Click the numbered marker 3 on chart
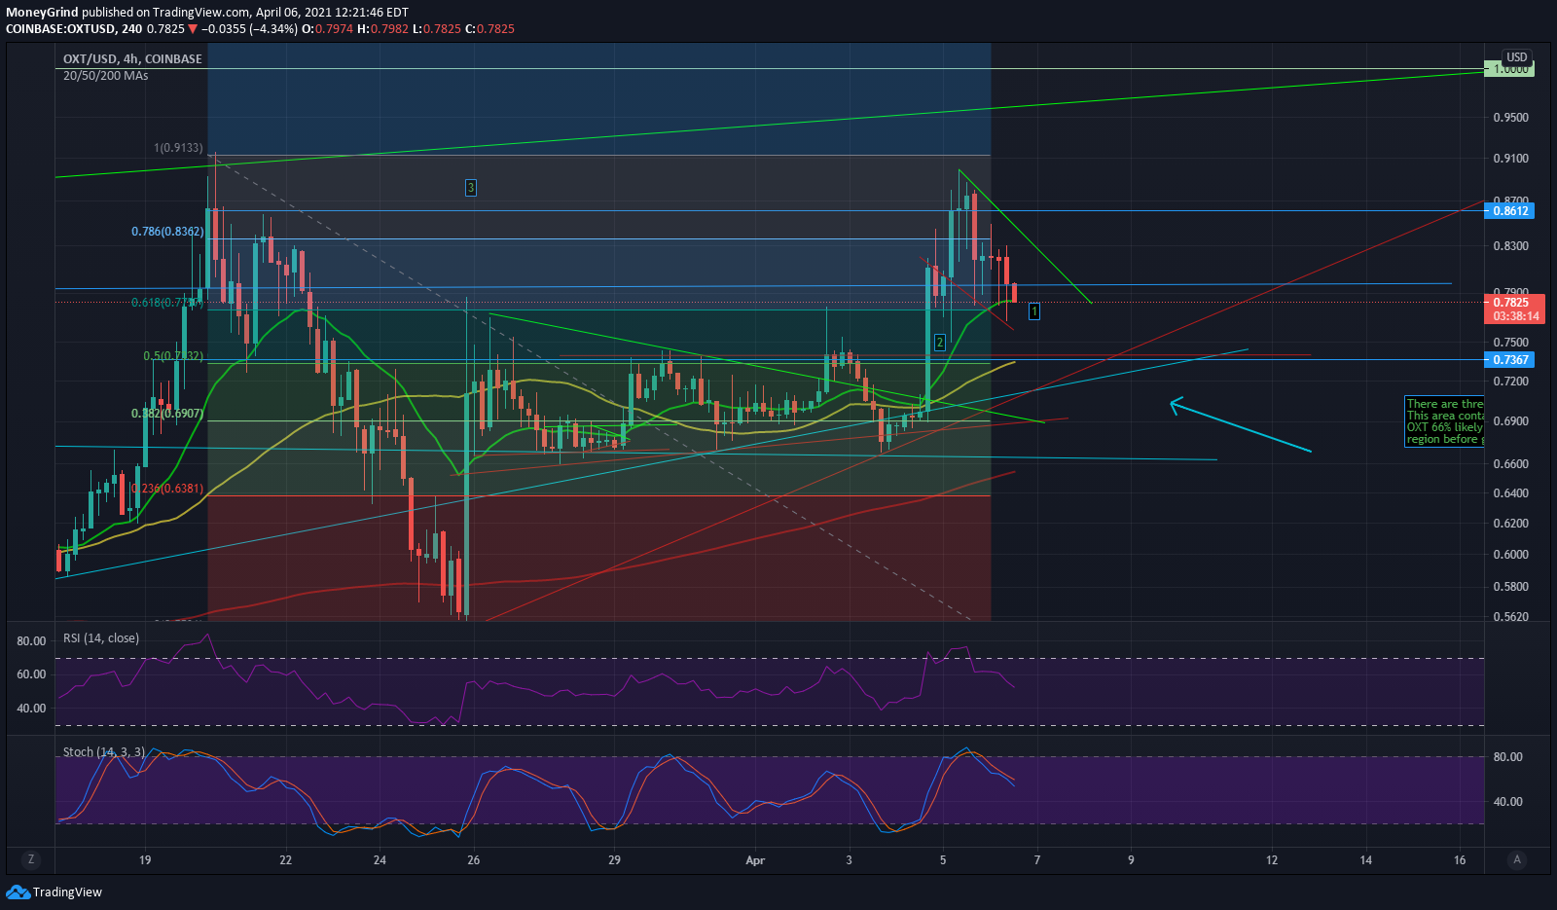Viewport: 1557px width, 910px height. coord(470,188)
